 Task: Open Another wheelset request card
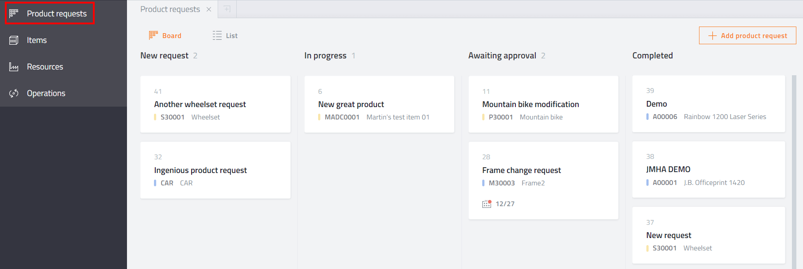pyautogui.click(x=200, y=104)
